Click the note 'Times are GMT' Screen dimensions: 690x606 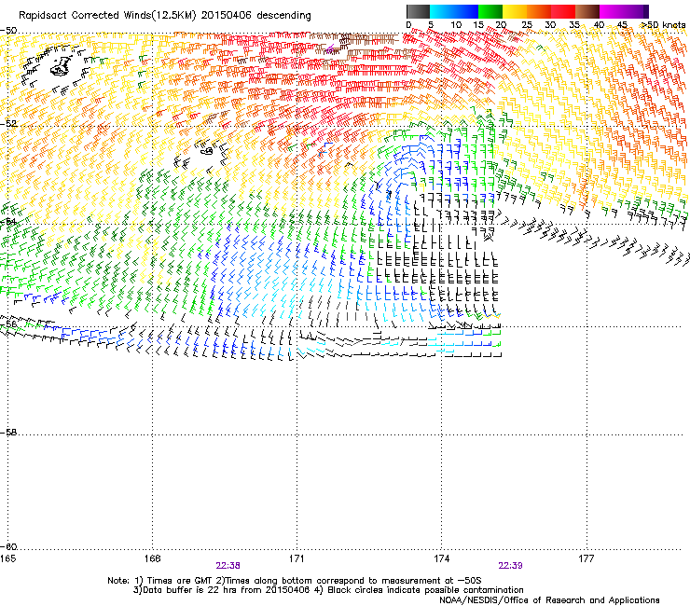point(180,581)
